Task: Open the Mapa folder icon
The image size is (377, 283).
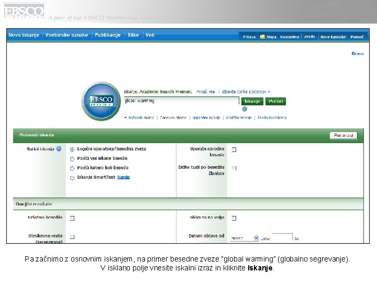Action: (x=262, y=37)
